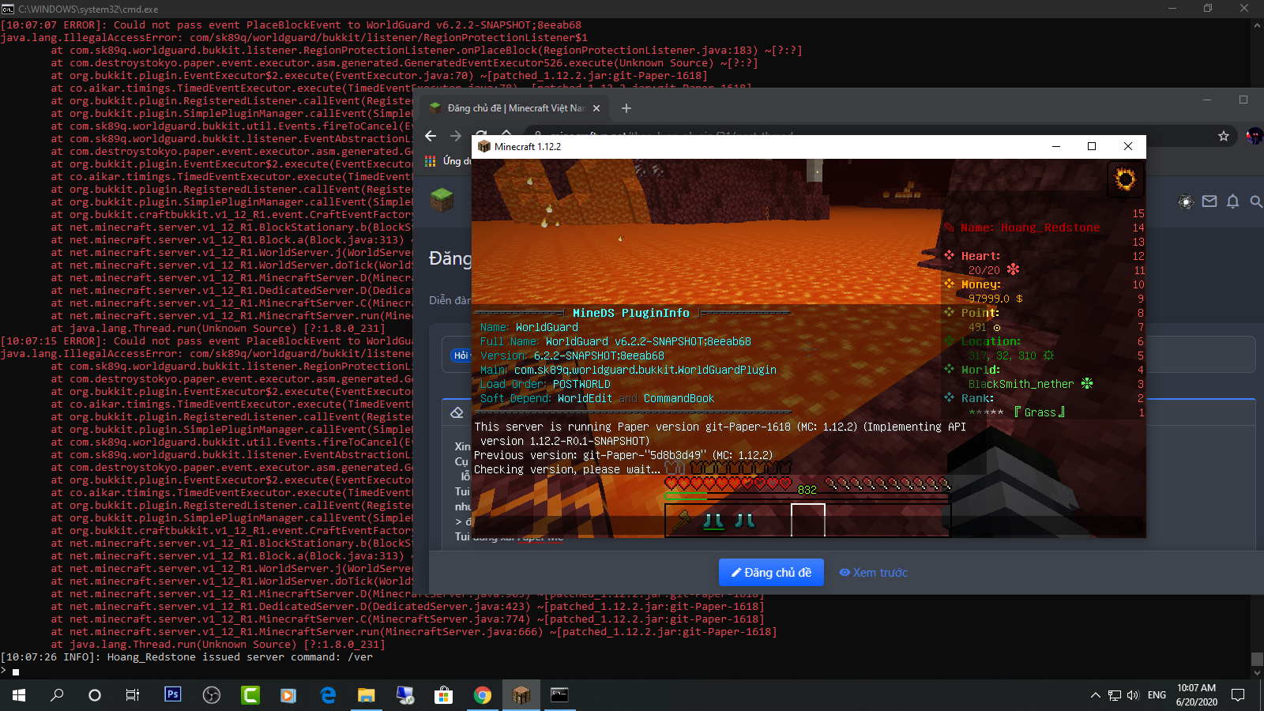Viewport: 1264px width, 711px height.
Task: Maximize the Minecraft 1.12.2 window
Action: [1092, 146]
